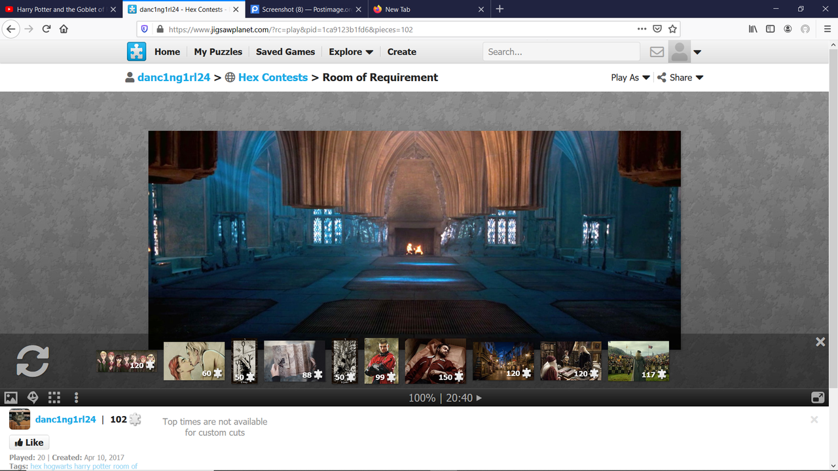Close the related puzzles strip
838x471 pixels.
pyautogui.click(x=820, y=341)
